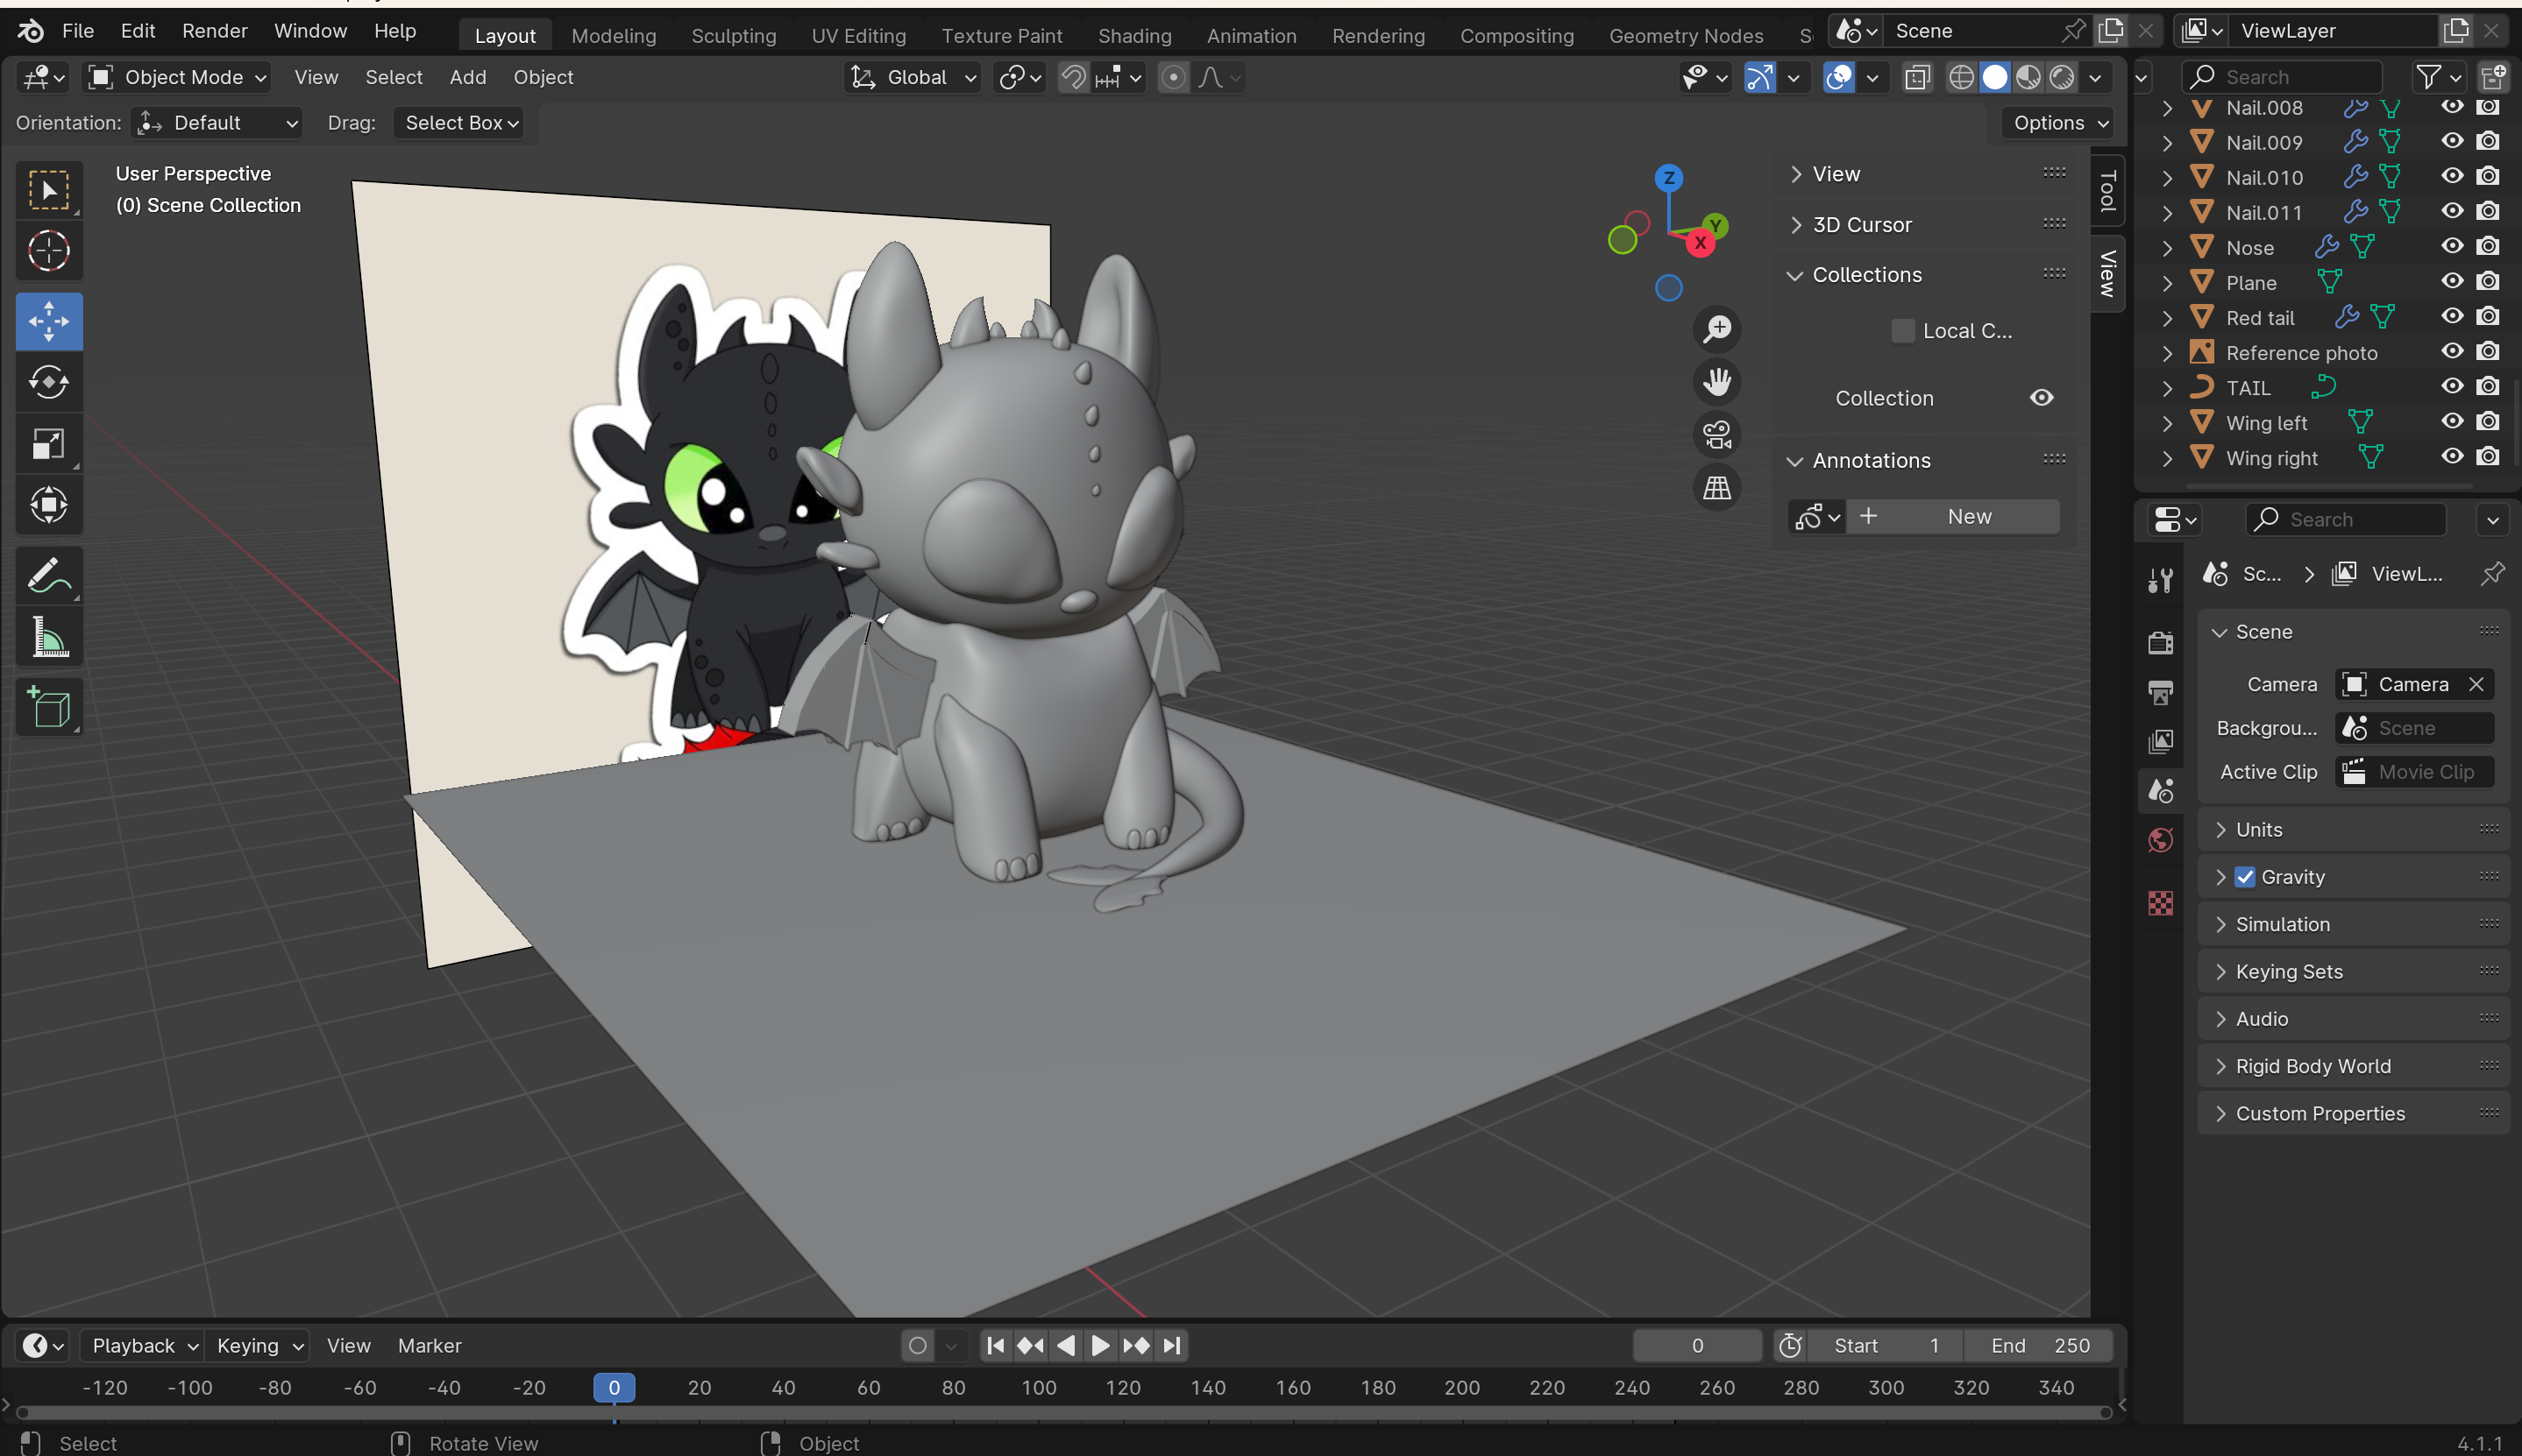Open the Select Box drag dropdown
This screenshot has height=1456, width=2522.
(x=459, y=123)
